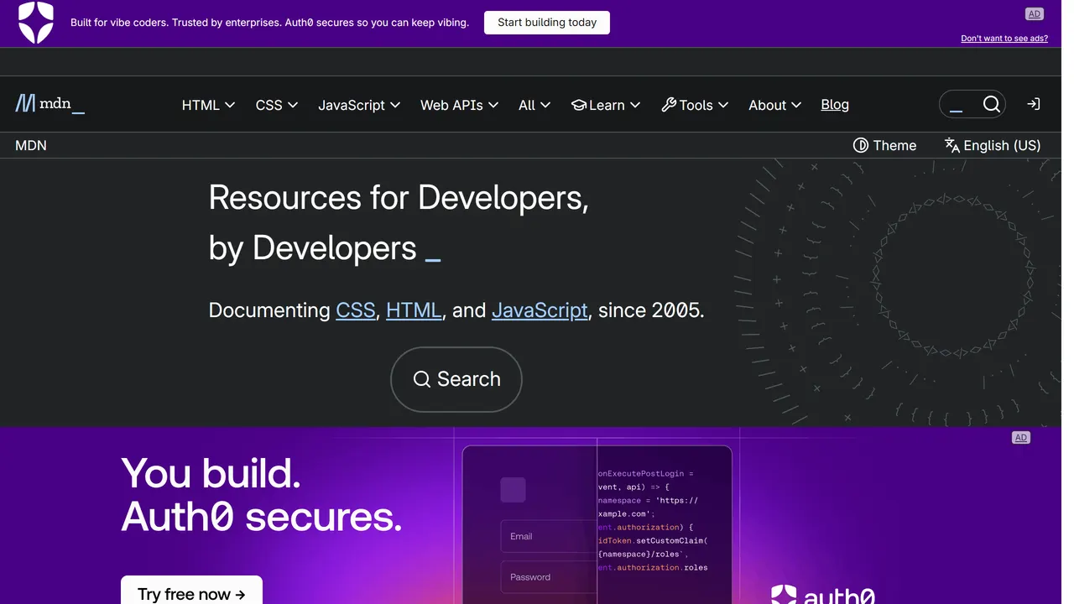Click Don't want to see ads link
Image resolution: width=1074 pixels, height=604 pixels.
pos(1004,39)
